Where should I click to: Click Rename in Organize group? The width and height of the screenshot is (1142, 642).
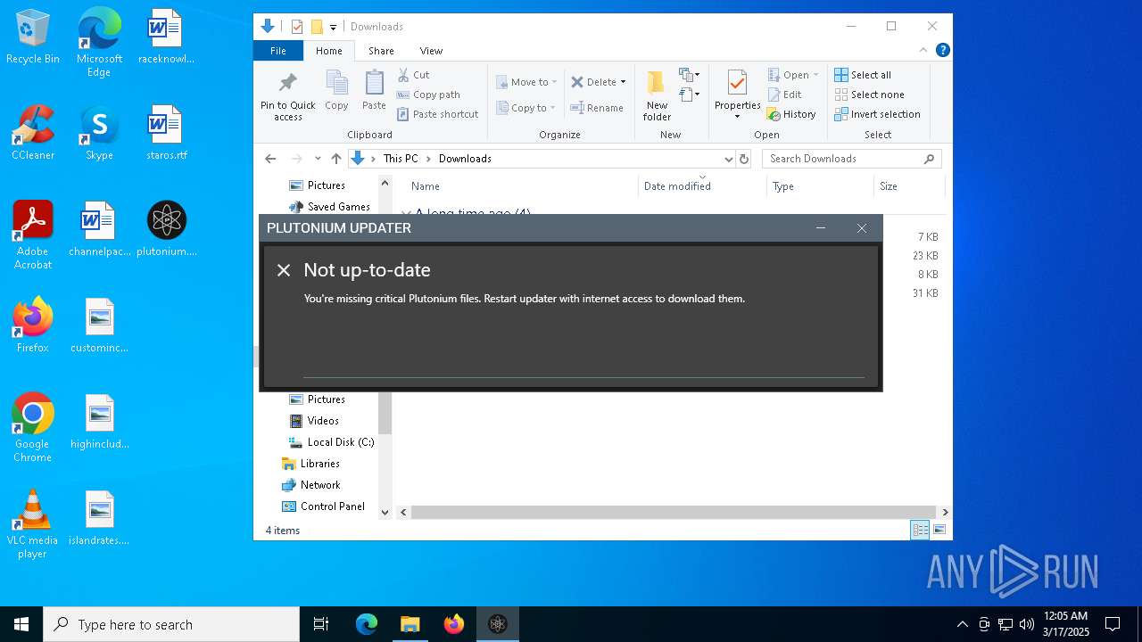597,108
